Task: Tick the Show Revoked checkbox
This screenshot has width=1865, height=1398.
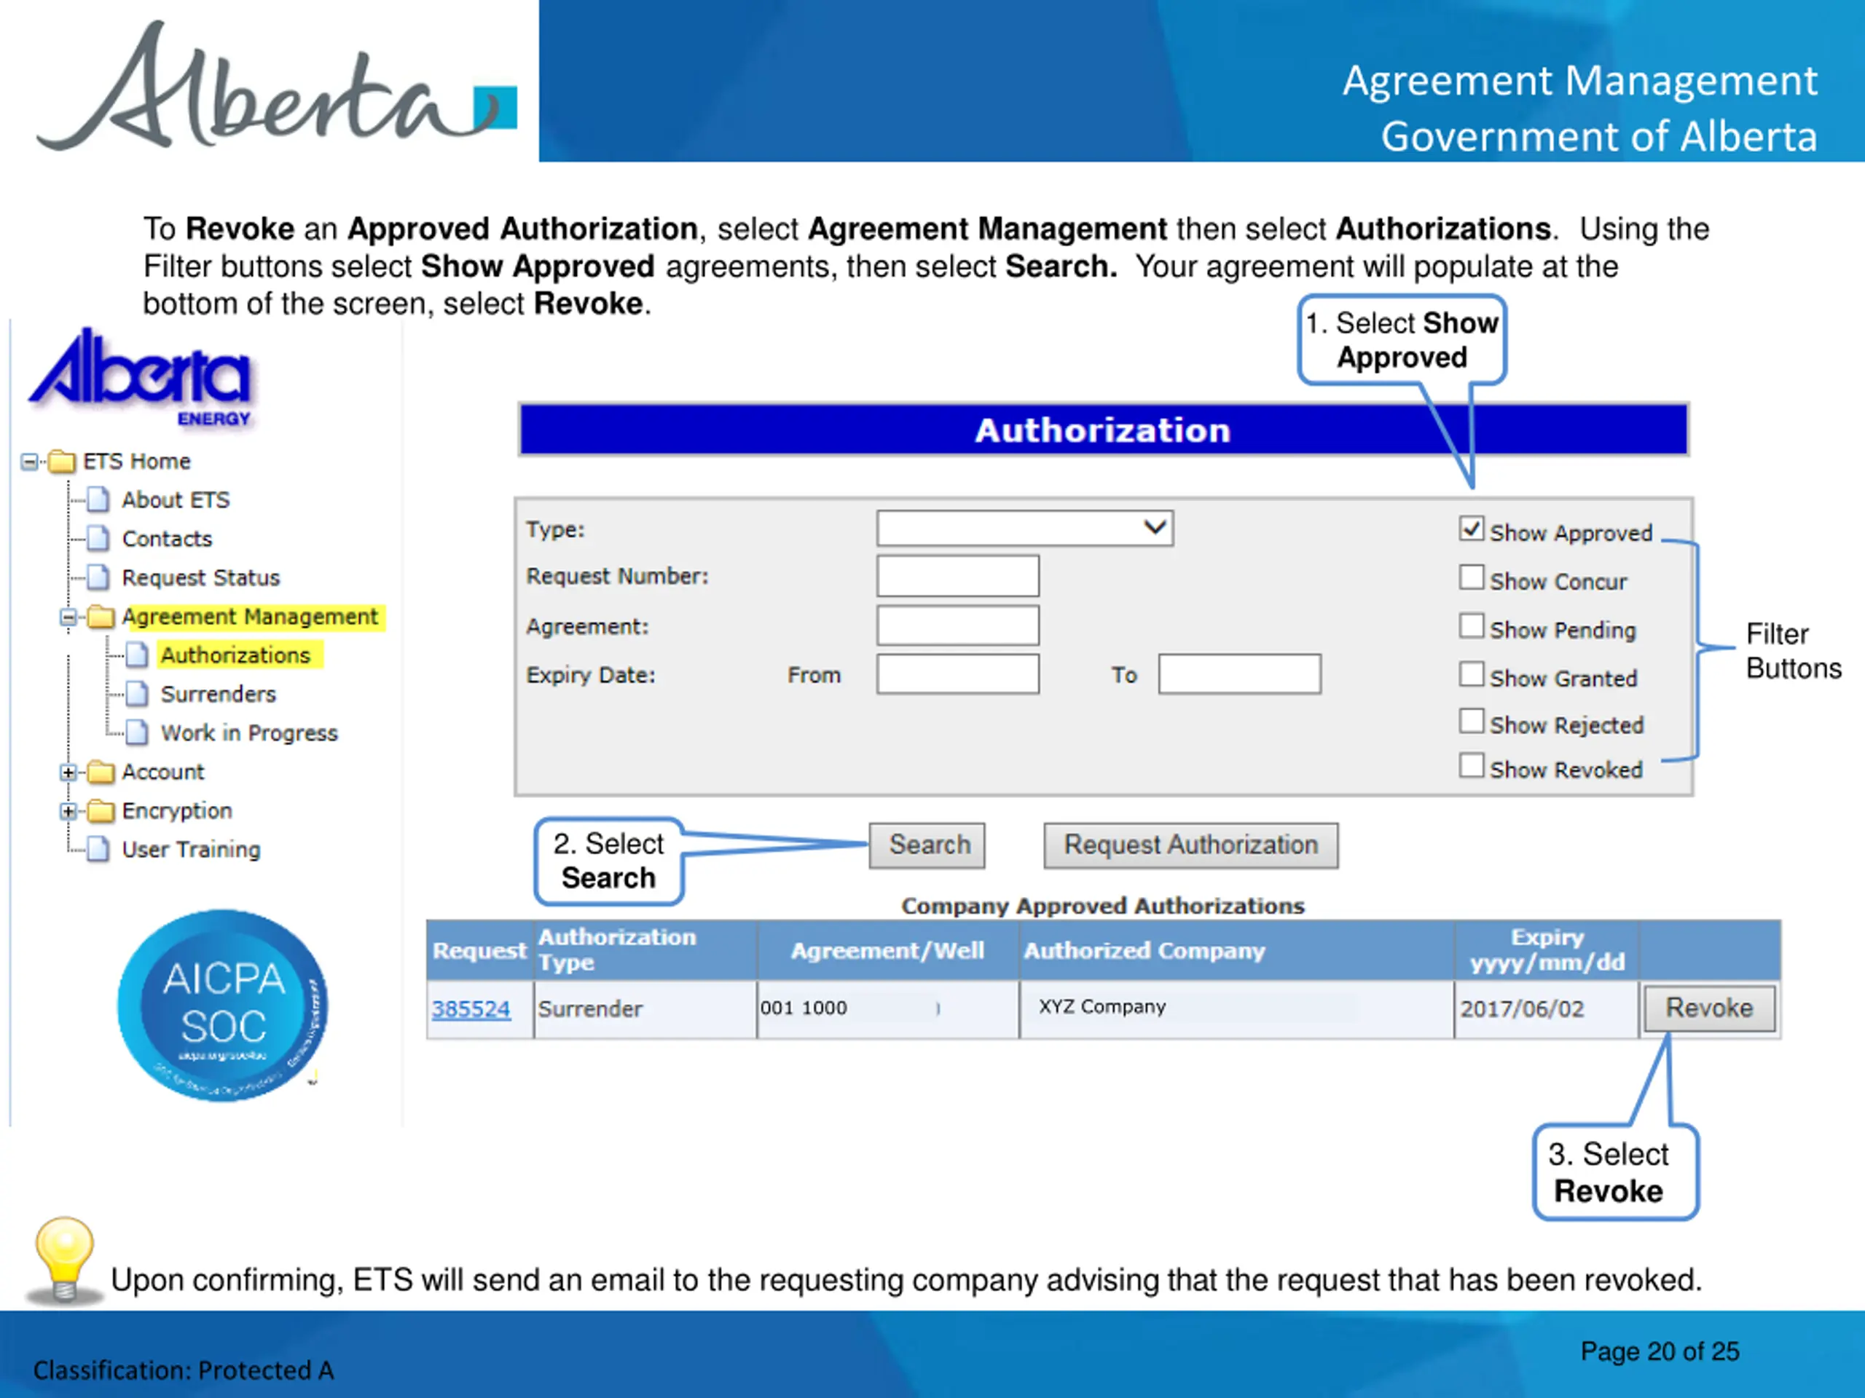Action: (1472, 766)
